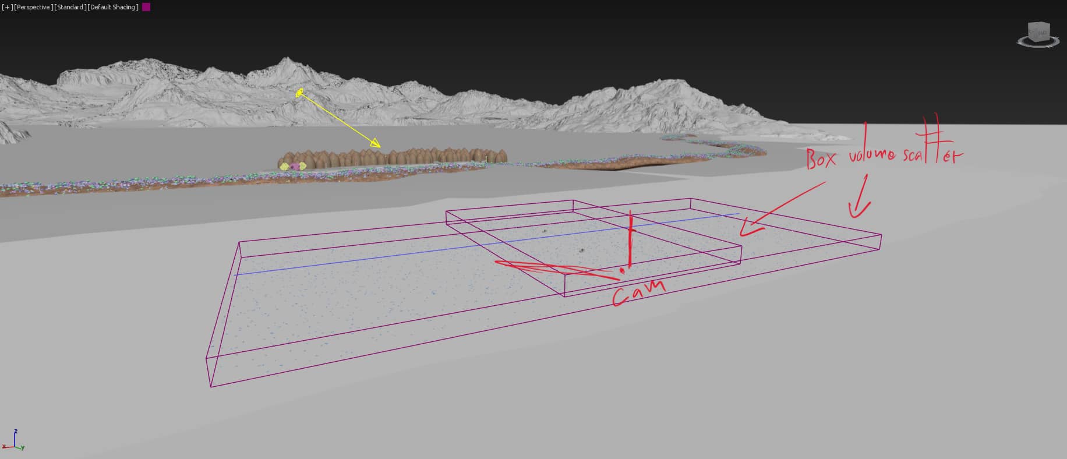Viewport: 1067px width, 459px height.
Task: Select the yellow directional light source icon
Action: (x=299, y=93)
